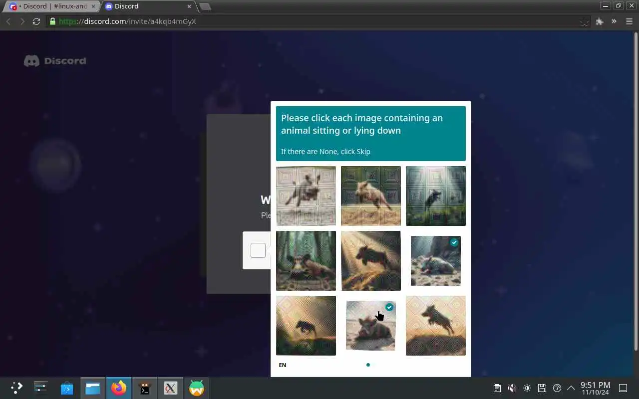Image resolution: width=639 pixels, height=399 pixels.
Task: Show hidden toolbar items with double-chevron
Action: pyautogui.click(x=614, y=21)
